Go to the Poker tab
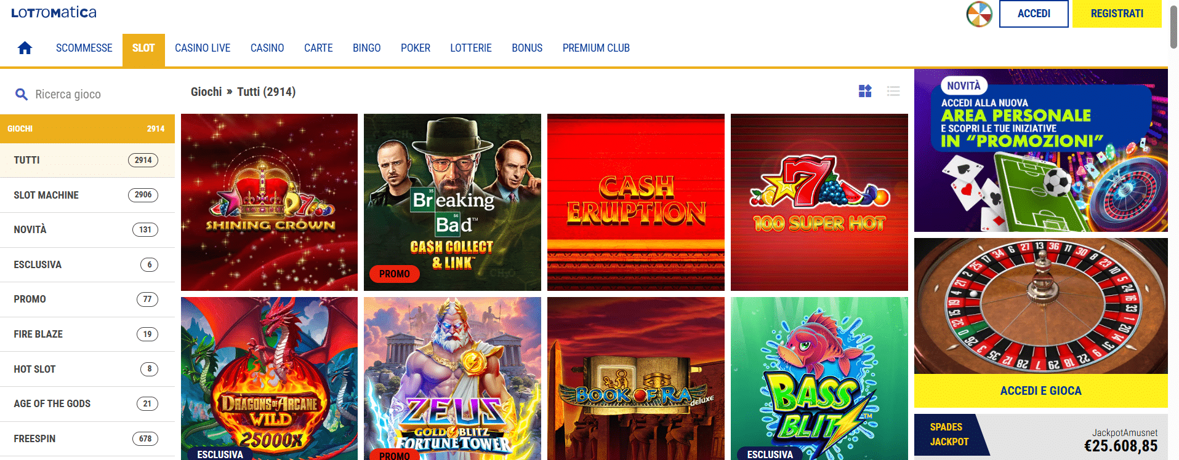 [416, 48]
